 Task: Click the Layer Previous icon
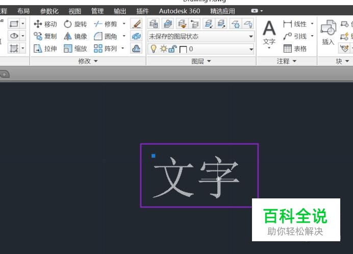coord(195,24)
